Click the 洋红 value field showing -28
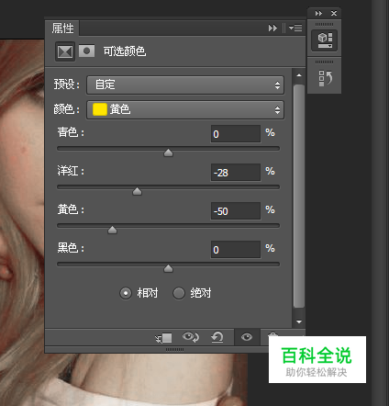The image size is (389, 406). tap(236, 173)
